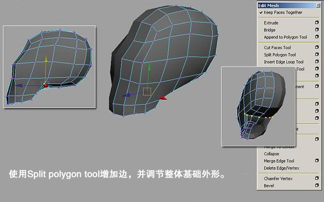The height and width of the screenshot is (202, 324).
Task: Select Merge Edge Tool entry
Action: 279,161
